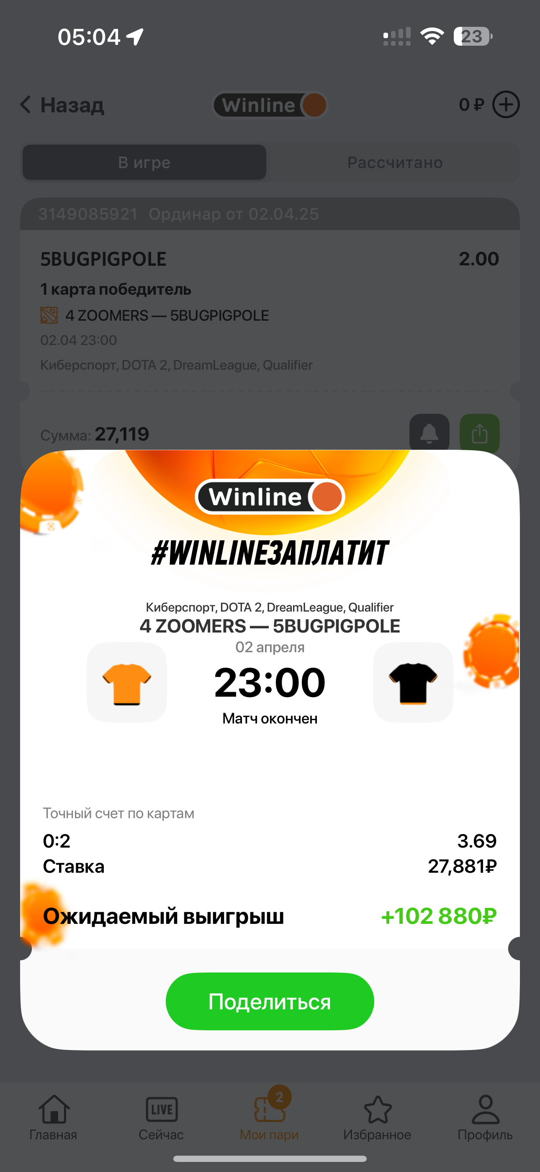Image resolution: width=540 pixels, height=1172 pixels.
Task: Tap the Winline logo in the header
Action: point(270,105)
